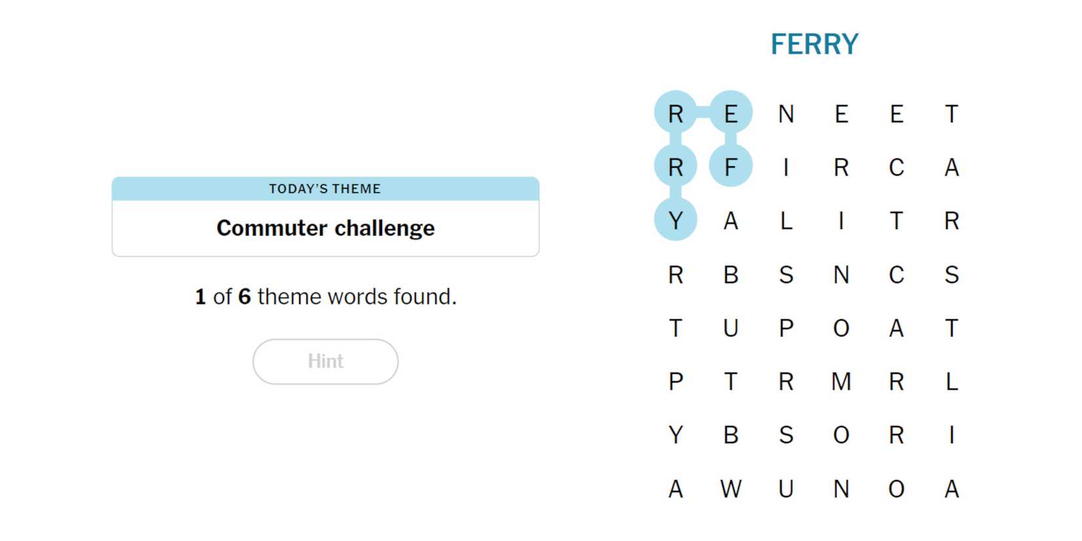Select letter M's left neighbor R
1082x541 pixels.
pos(786,381)
